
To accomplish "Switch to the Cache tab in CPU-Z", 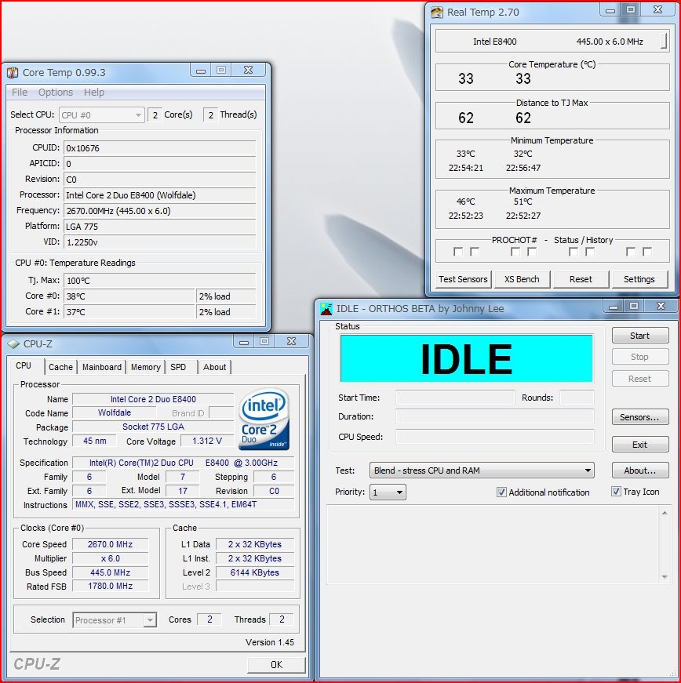I will coord(60,367).
